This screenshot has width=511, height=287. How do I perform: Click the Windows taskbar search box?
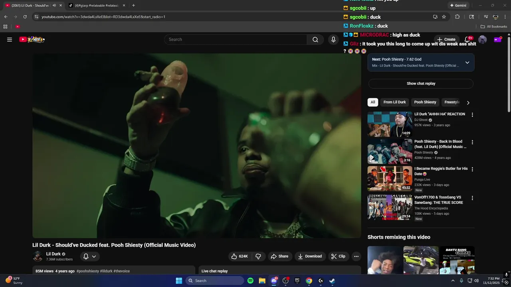coord(215,281)
